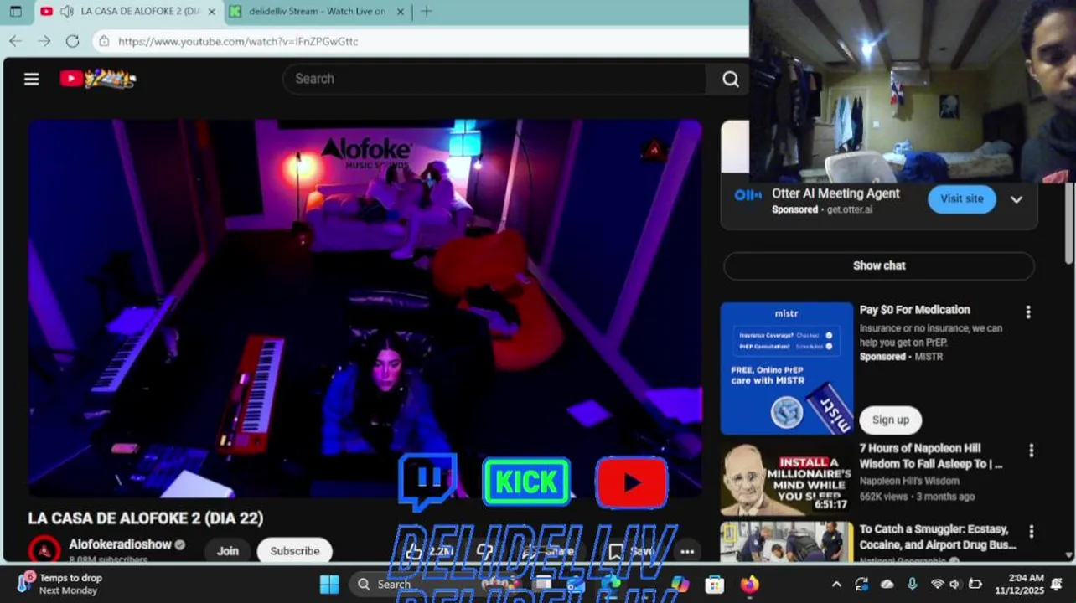Open Windows Start menu
Image resolution: width=1076 pixels, height=603 pixels.
coord(329,584)
